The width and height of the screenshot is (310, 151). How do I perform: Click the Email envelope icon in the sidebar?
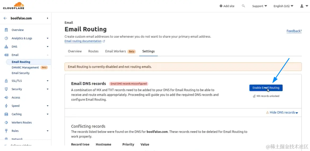point(6,55)
